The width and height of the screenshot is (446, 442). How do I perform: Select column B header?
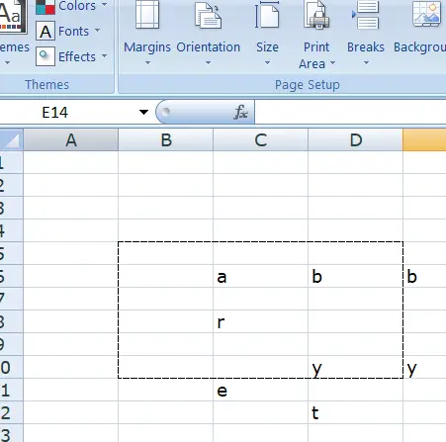pyautogui.click(x=166, y=140)
